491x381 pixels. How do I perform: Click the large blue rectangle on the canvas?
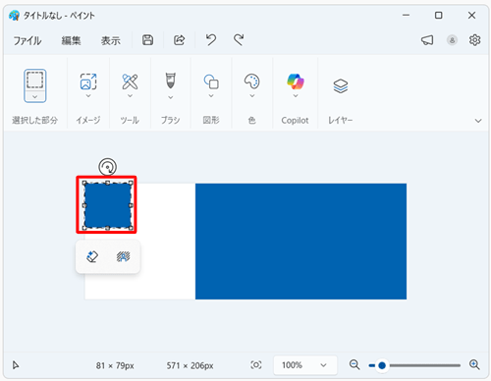[300, 242]
